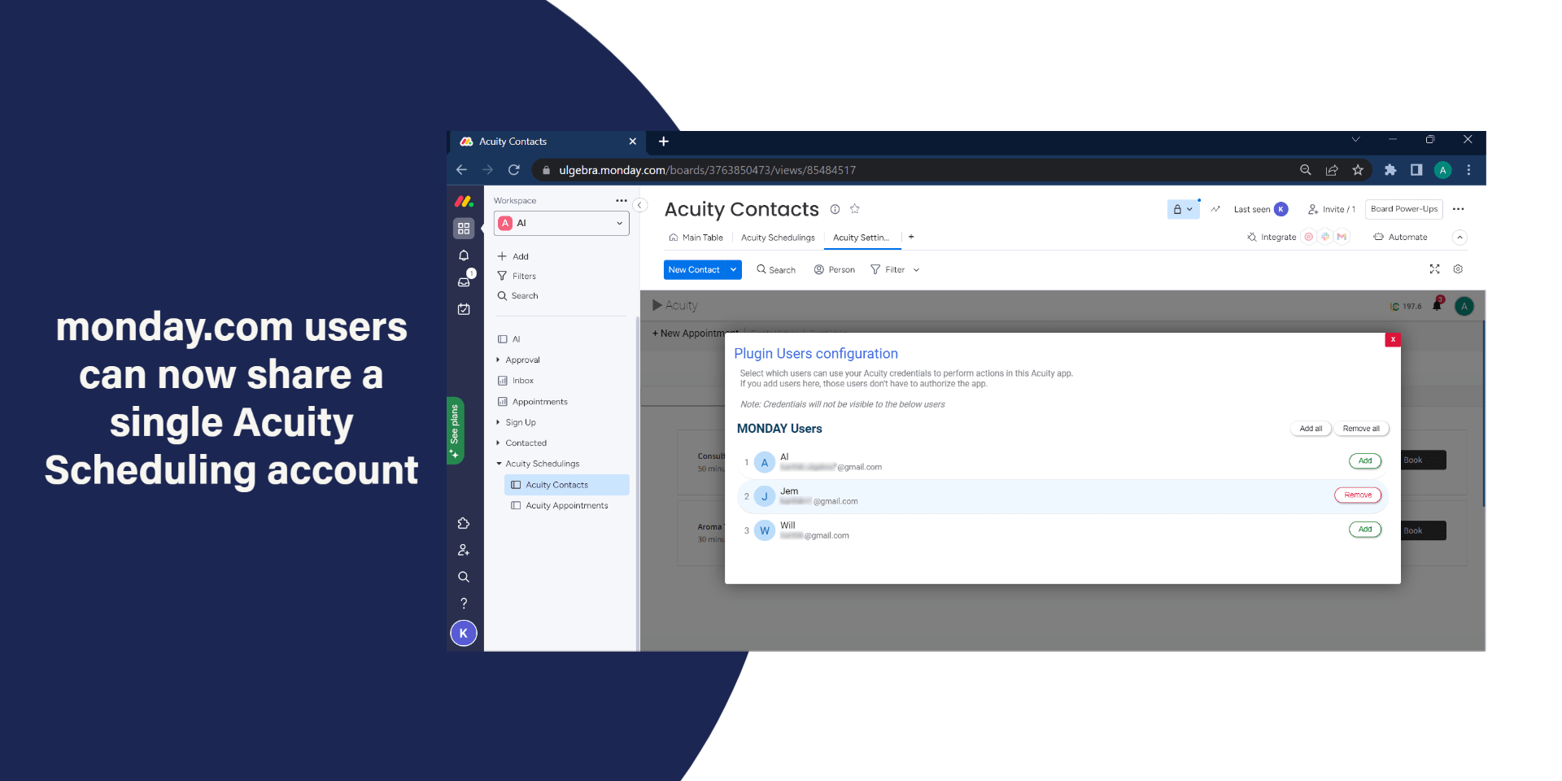The width and height of the screenshot is (1562, 781).
Task: Open the New Contact dropdown arrow
Action: [733, 269]
